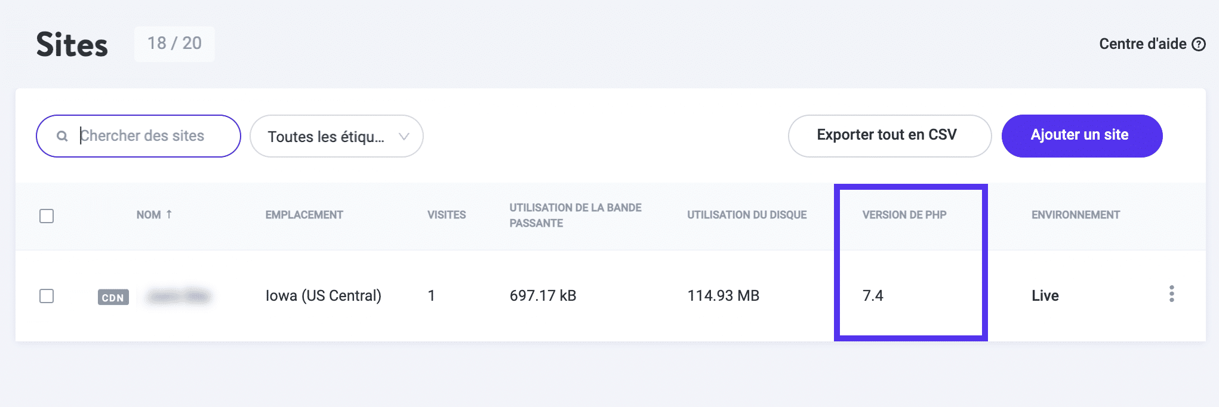Click 'Exporter tout en CSV'

point(889,135)
